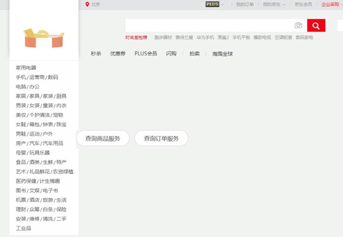The height and width of the screenshot is (237, 343).
Task: Select the 海囤全球 navigation tab
Action: [222, 54]
